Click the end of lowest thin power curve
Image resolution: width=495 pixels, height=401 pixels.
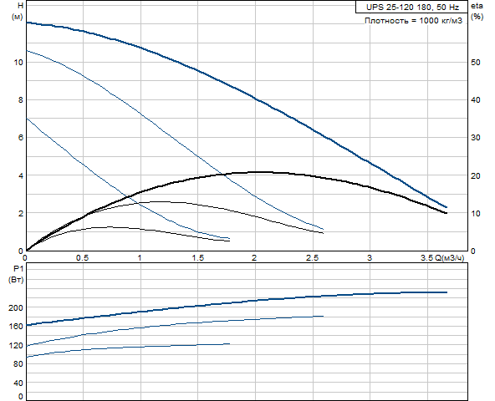click(229, 344)
